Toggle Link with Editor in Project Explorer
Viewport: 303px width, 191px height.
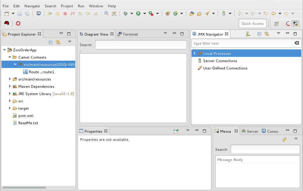tap(58, 42)
